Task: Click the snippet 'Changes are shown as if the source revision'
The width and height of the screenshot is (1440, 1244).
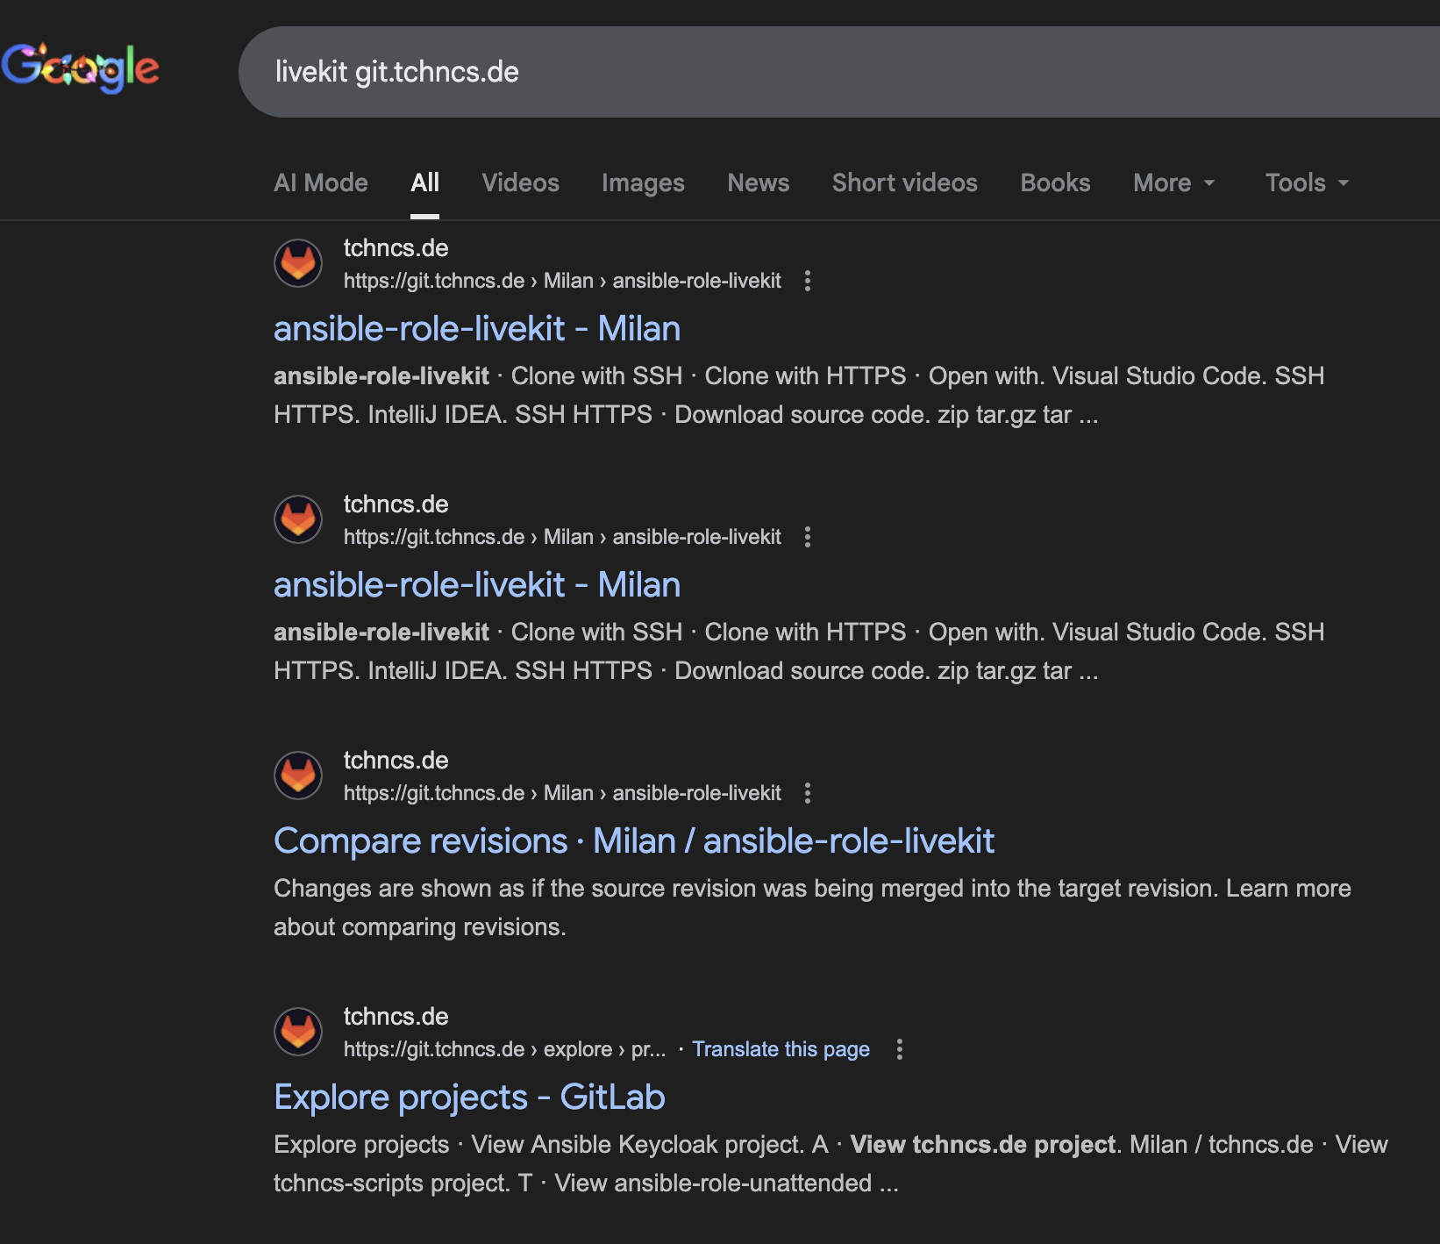Action: point(812,907)
